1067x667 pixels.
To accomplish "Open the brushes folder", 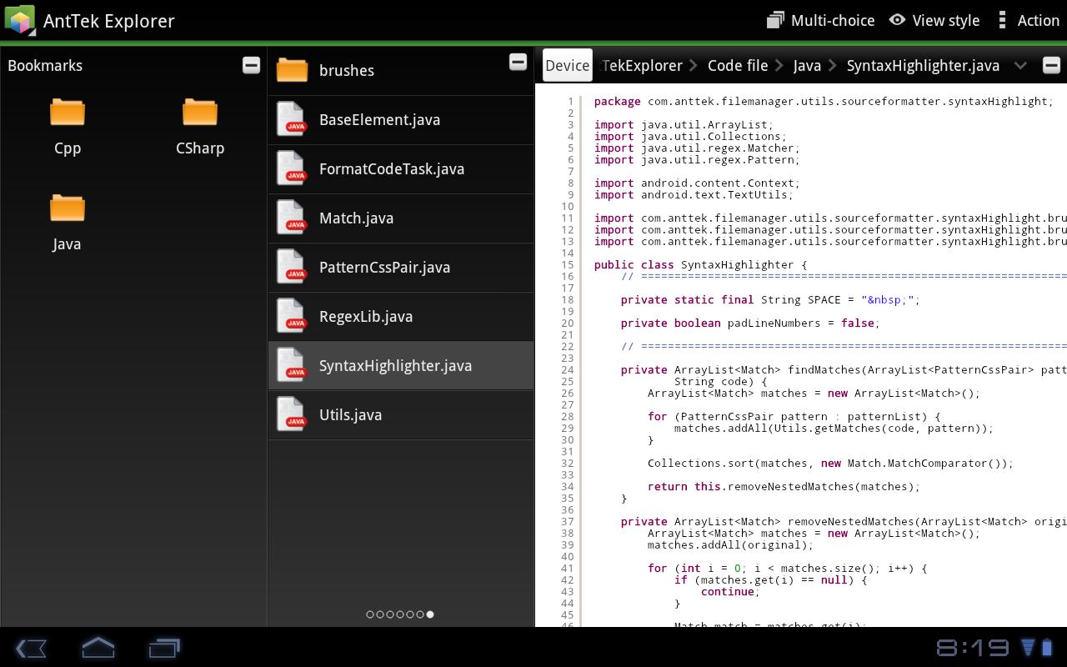I will [346, 71].
